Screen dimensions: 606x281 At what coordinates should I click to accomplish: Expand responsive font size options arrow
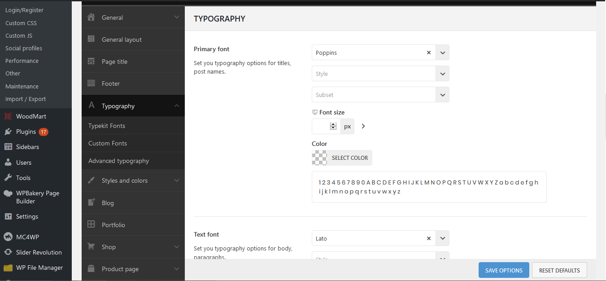coord(363,127)
